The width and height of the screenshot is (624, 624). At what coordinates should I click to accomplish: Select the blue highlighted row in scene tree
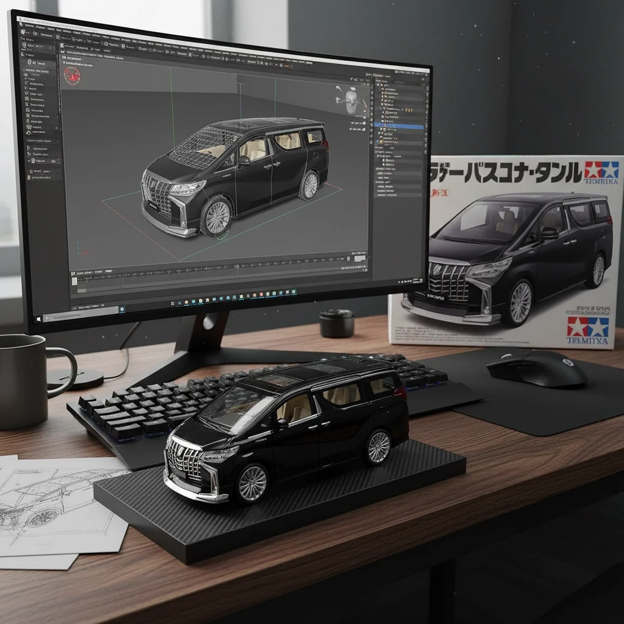(x=400, y=126)
